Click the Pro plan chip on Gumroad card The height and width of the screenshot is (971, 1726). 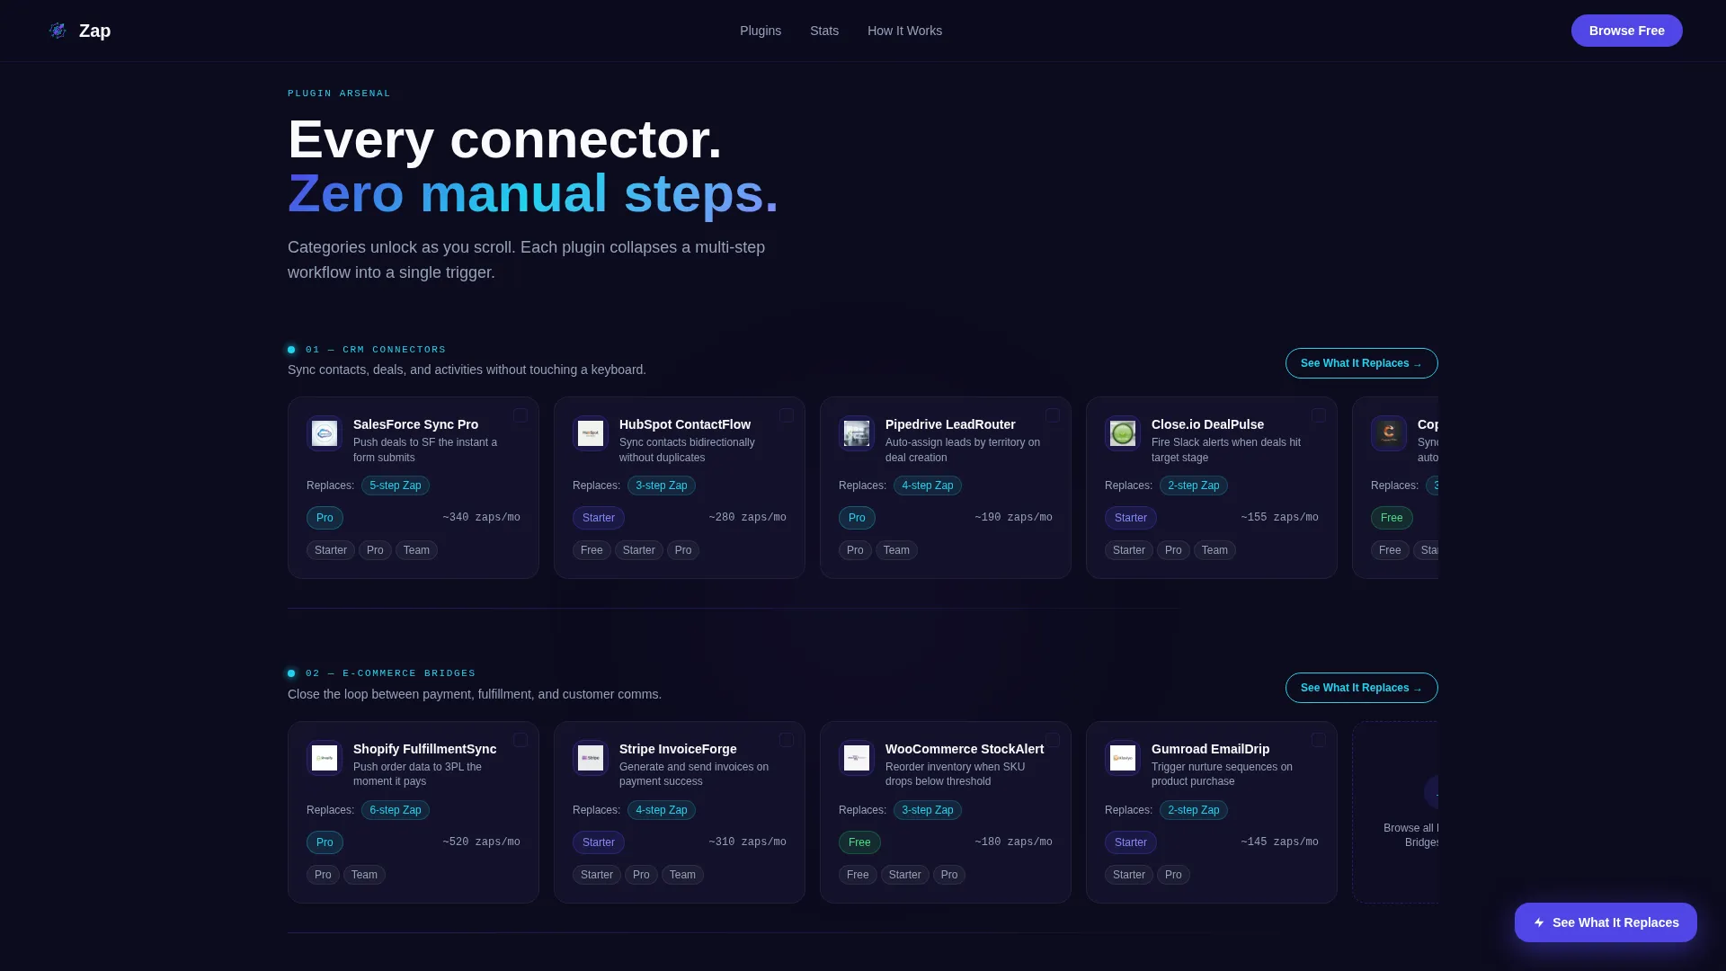(x=1173, y=875)
